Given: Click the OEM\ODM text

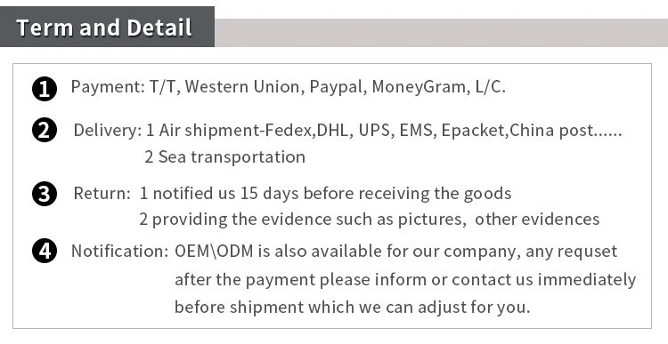Looking at the screenshot, I should [214, 251].
